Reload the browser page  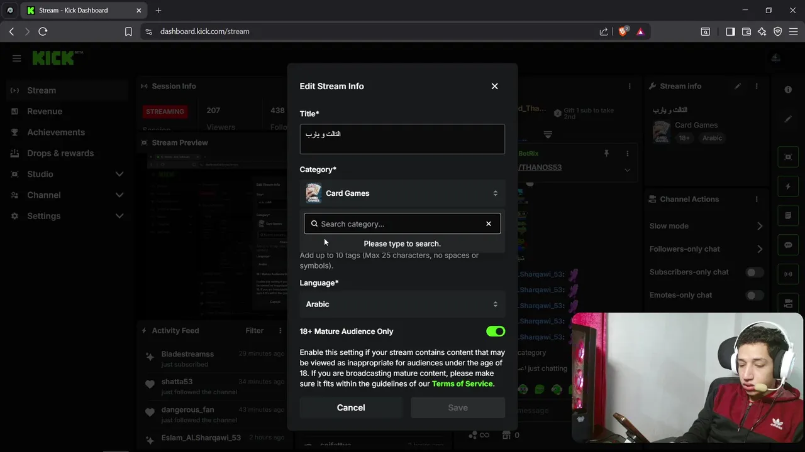(43, 31)
